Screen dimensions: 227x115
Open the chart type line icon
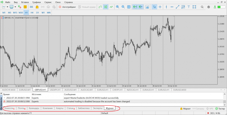click(x=4, y=7)
